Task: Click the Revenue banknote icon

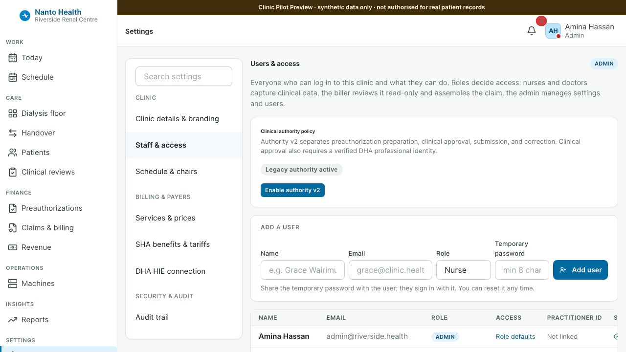Action: (13, 247)
